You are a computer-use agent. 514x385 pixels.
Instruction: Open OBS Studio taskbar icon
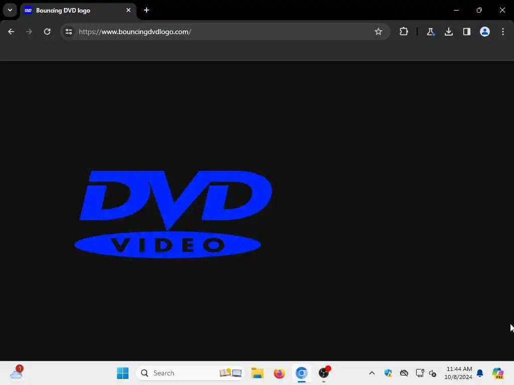pyautogui.click(x=324, y=373)
